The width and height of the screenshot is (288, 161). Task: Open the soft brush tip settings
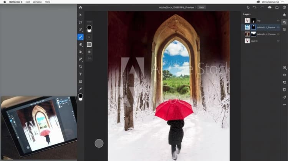coord(89,52)
